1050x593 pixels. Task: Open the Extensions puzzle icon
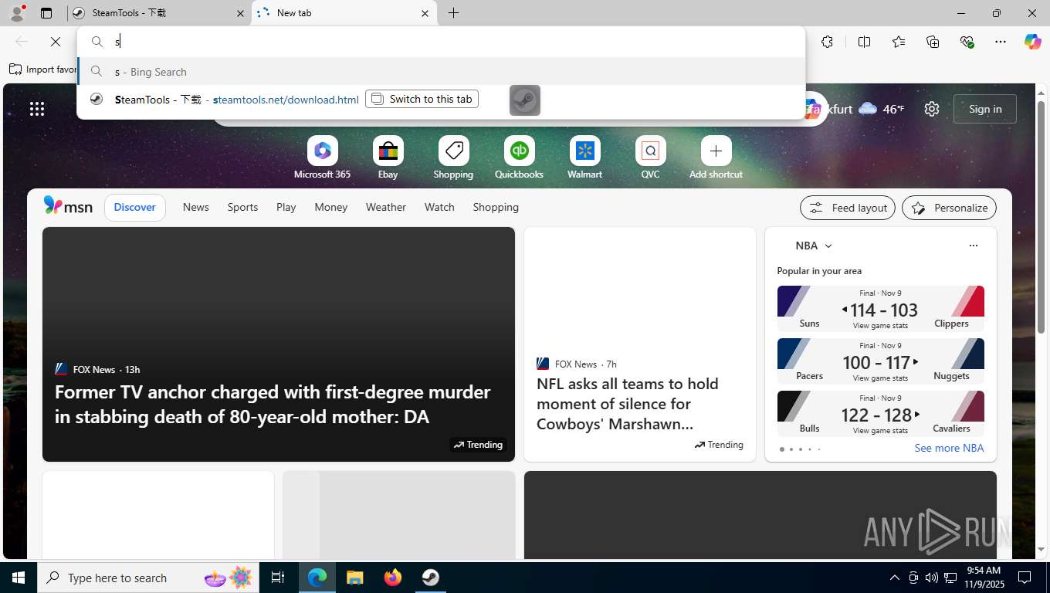point(828,42)
